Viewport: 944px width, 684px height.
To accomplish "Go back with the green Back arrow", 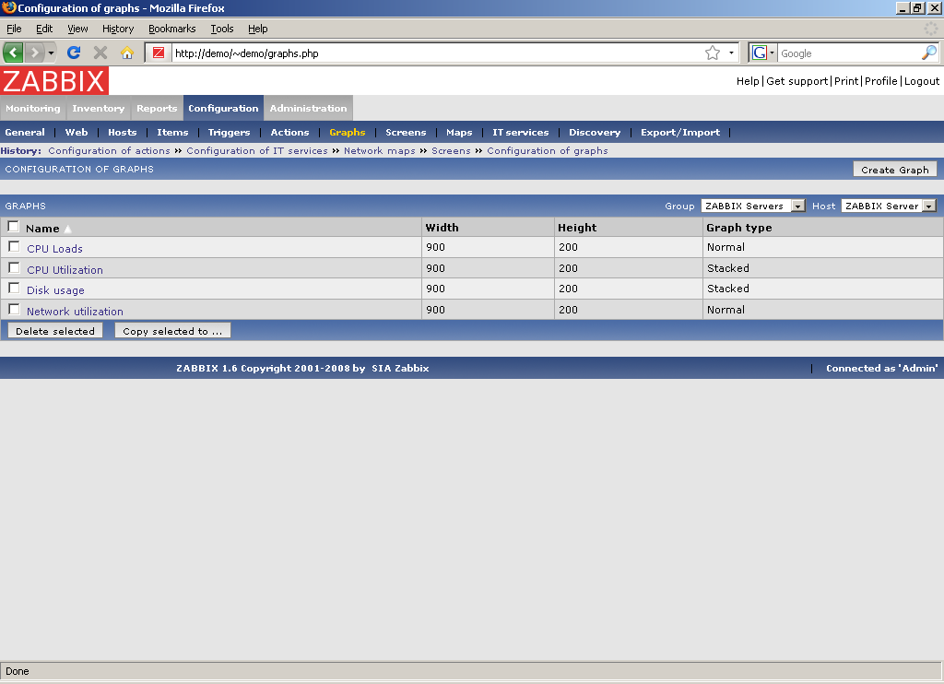I will pyautogui.click(x=13, y=53).
